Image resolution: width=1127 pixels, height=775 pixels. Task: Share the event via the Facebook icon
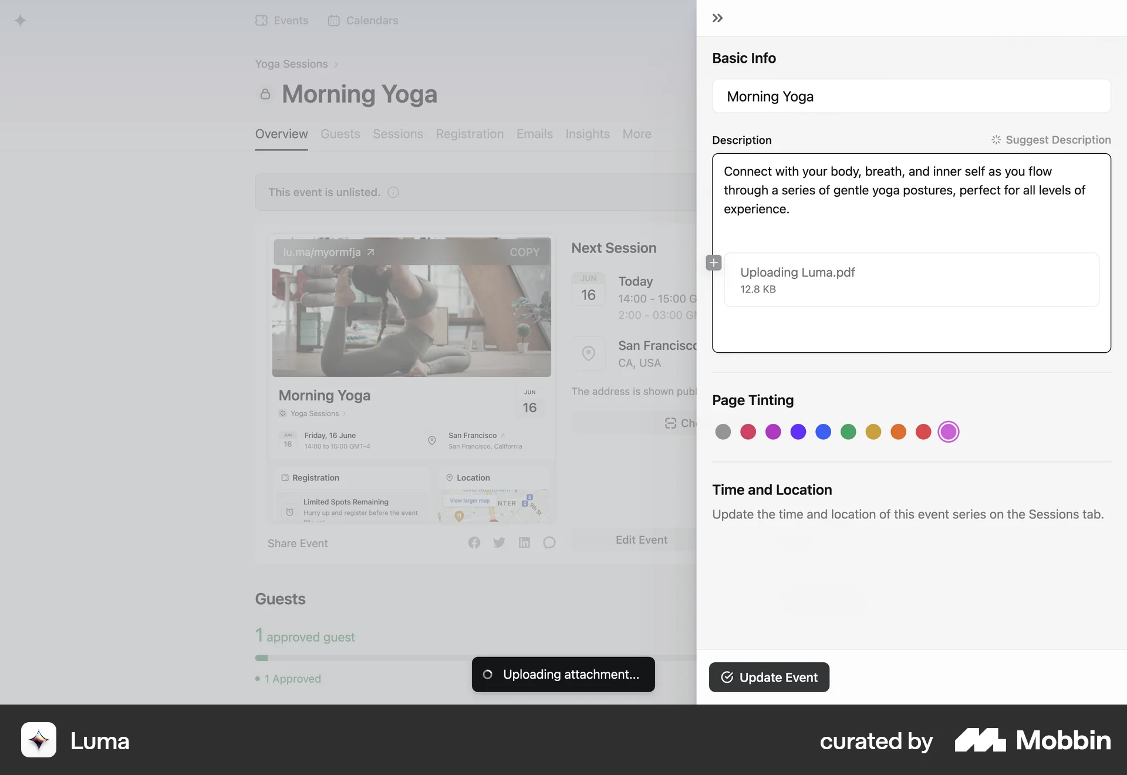pyautogui.click(x=474, y=542)
